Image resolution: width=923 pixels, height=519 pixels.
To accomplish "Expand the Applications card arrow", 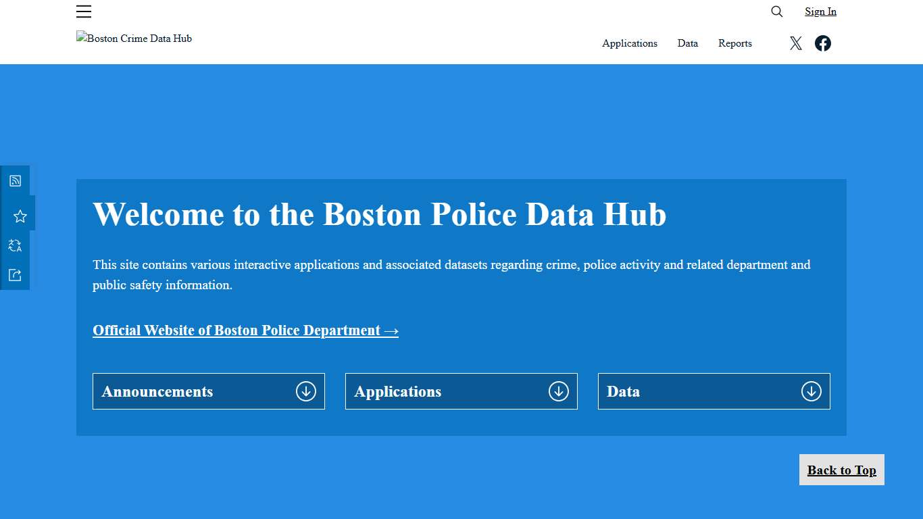I will point(558,391).
